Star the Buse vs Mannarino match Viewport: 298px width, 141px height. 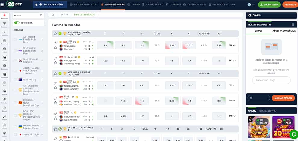55,63
